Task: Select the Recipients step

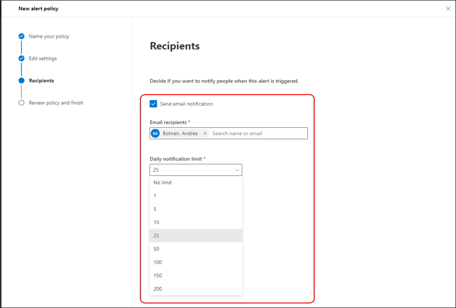Action: [x=41, y=81]
